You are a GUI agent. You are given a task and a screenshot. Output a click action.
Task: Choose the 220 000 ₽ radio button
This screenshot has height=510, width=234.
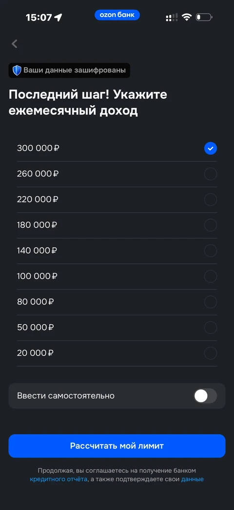210,200
